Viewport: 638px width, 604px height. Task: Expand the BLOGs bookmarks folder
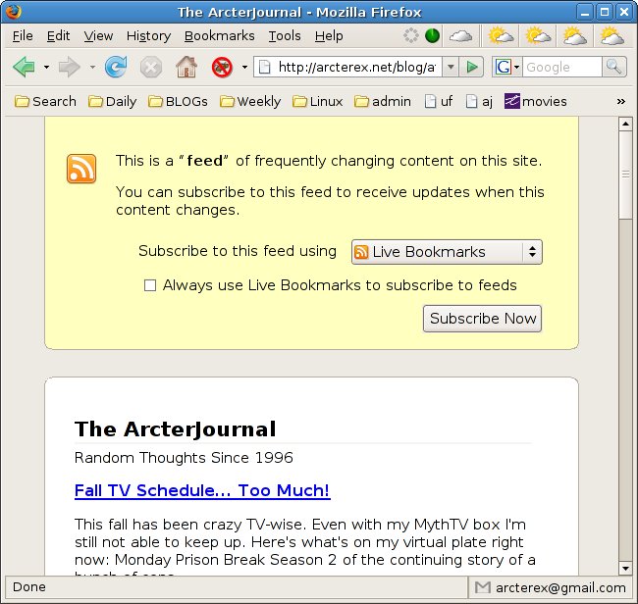178,101
